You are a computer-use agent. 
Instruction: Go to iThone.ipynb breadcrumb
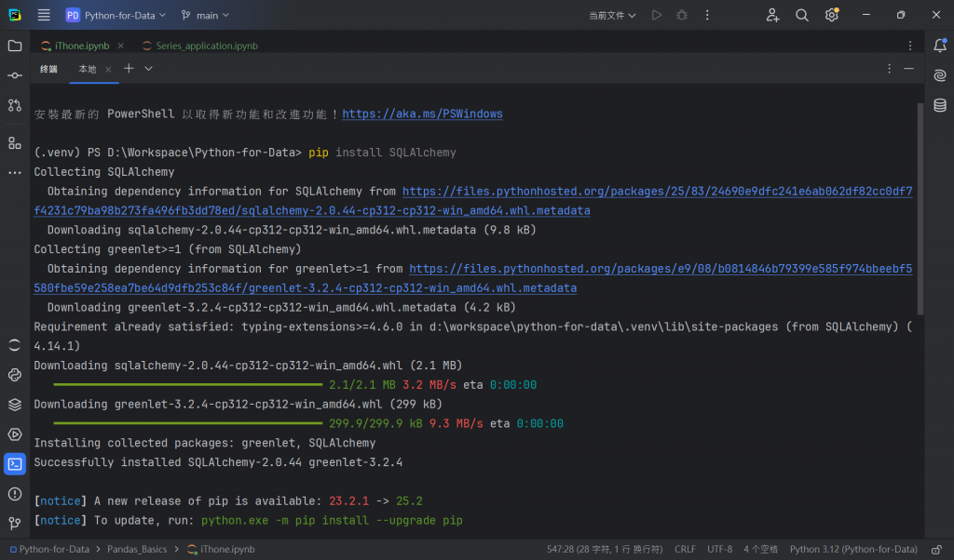(x=221, y=549)
